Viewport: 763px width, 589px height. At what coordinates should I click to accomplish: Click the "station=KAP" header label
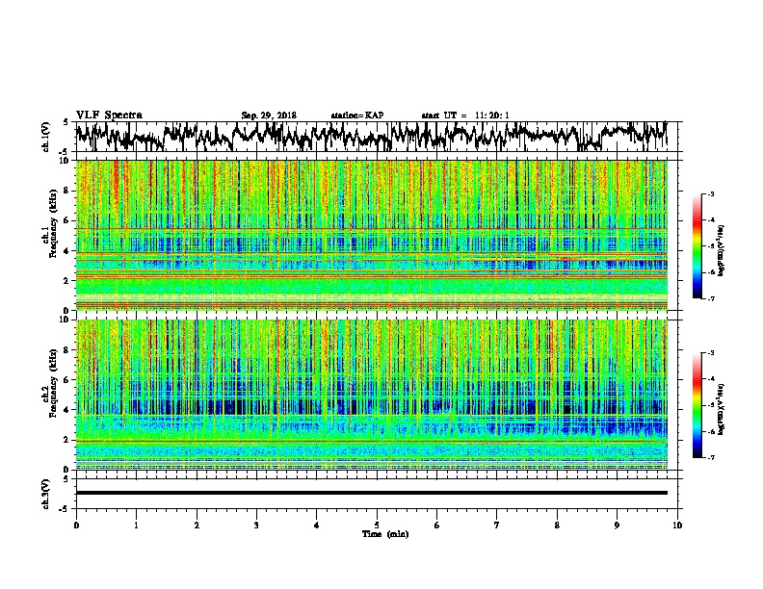pyautogui.click(x=357, y=115)
